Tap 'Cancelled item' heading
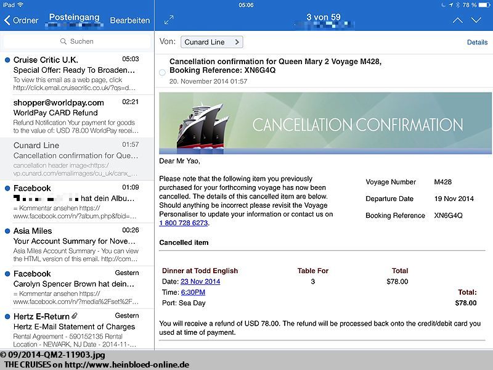Screen dimensions: 493x370 (184, 242)
